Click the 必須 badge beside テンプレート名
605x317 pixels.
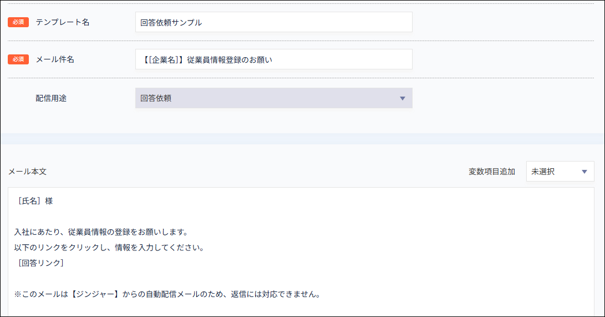(x=18, y=22)
